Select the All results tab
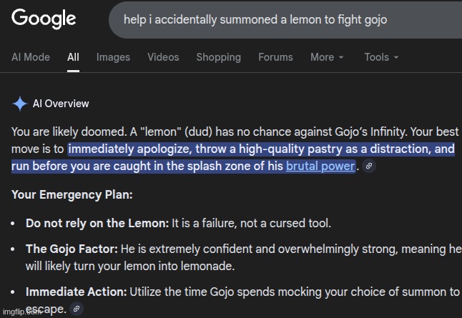Screen dimensions: 462x318 pos(74,57)
